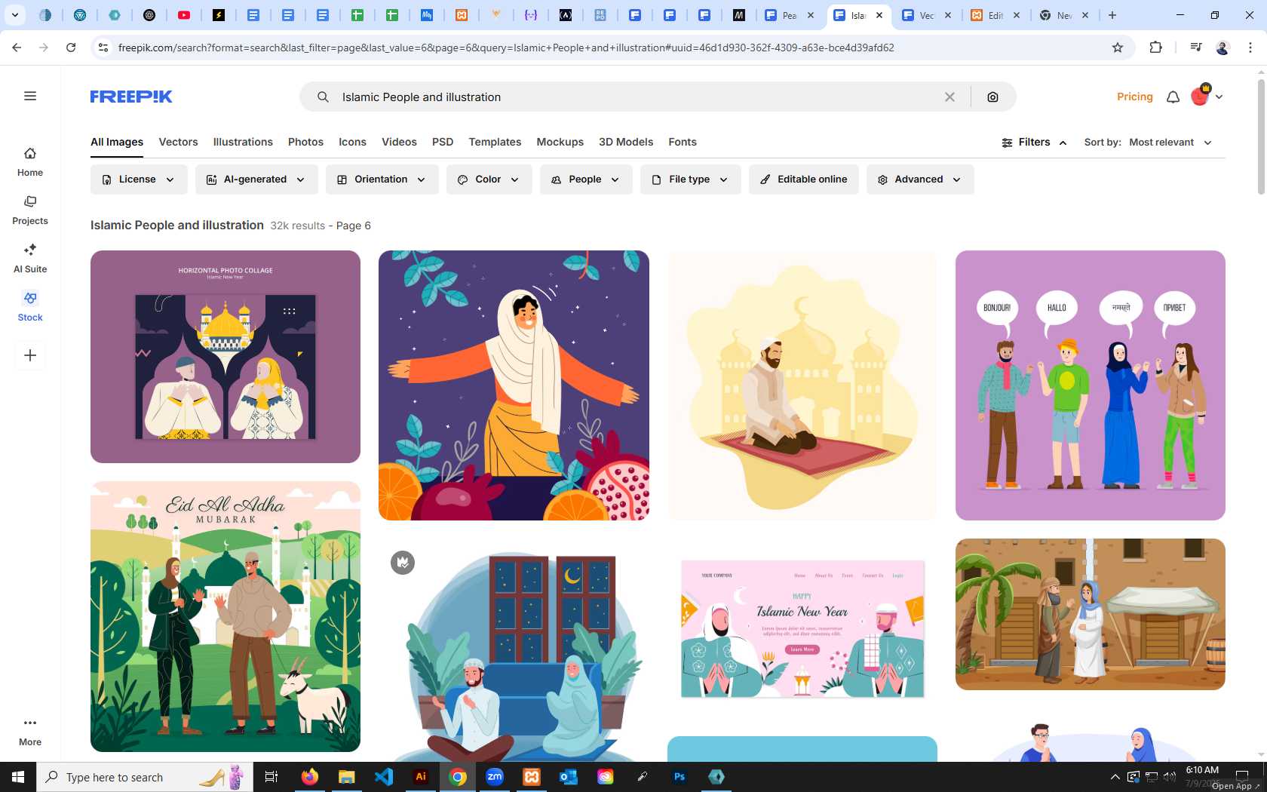Open Projects in the sidebar
The height and width of the screenshot is (792, 1267).
(30, 210)
